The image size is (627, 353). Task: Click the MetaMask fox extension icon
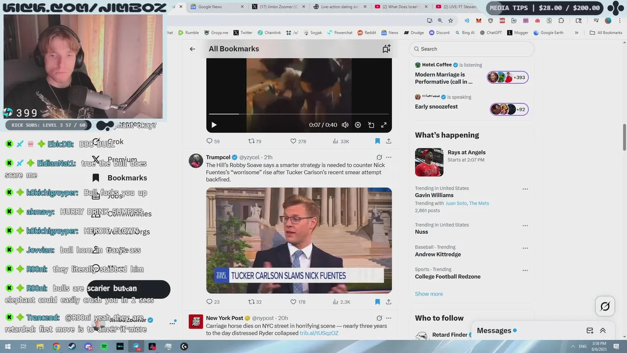(479, 21)
